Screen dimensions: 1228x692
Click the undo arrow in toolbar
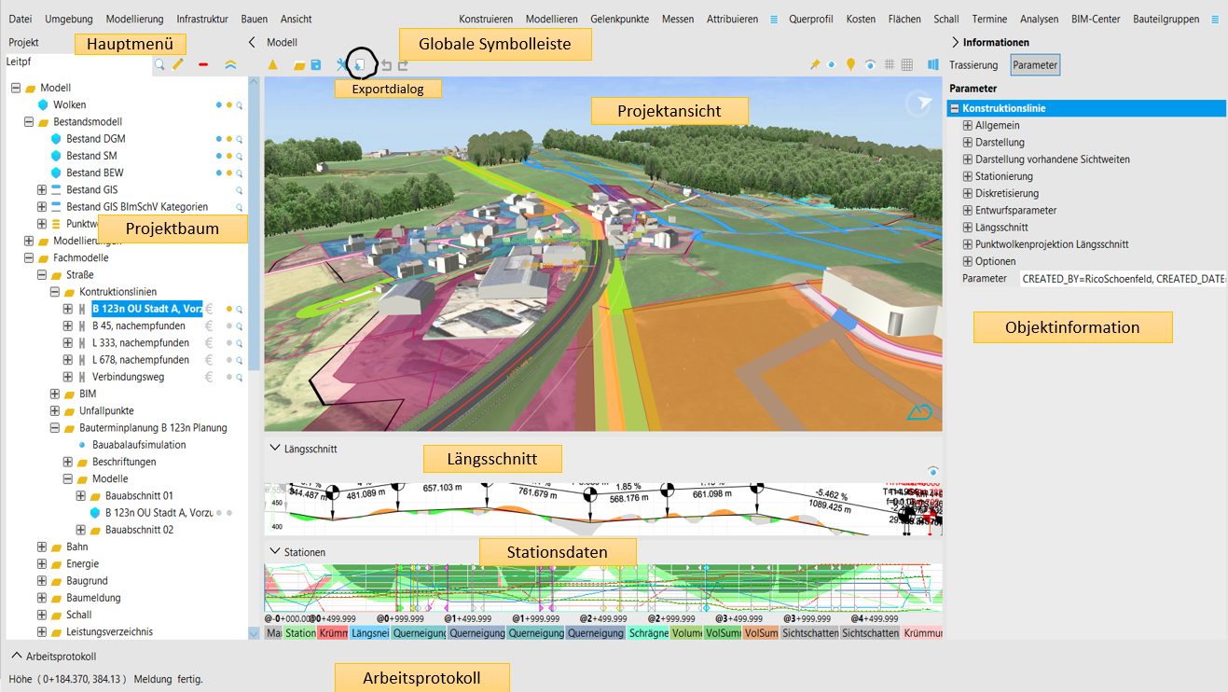pos(386,65)
